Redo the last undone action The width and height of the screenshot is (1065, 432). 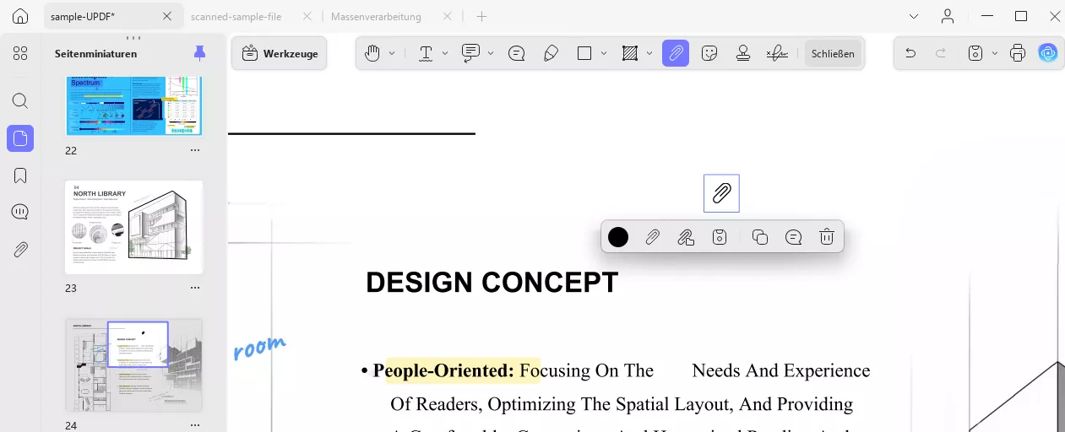coord(940,53)
